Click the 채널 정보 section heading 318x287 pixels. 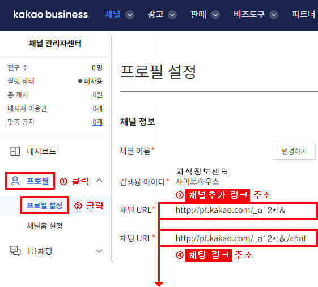pyautogui.click(x=138, y=122)
